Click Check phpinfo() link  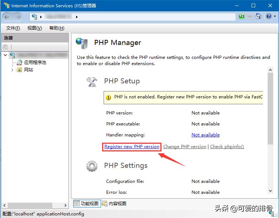227,147
